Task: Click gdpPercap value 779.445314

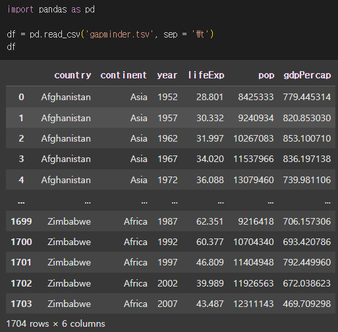Action: (x=307, y=97)
